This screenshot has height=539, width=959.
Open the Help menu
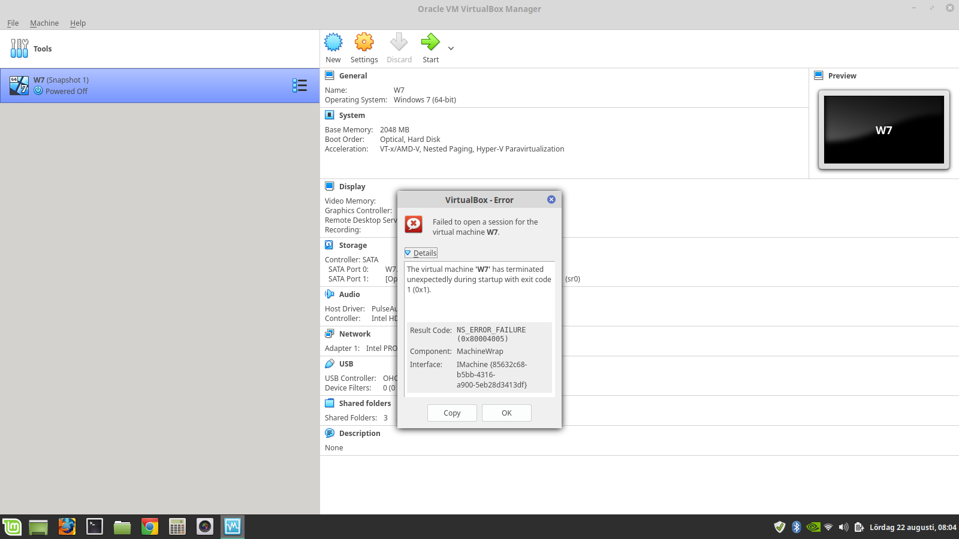pyautogui.click(x=78, y=23)
